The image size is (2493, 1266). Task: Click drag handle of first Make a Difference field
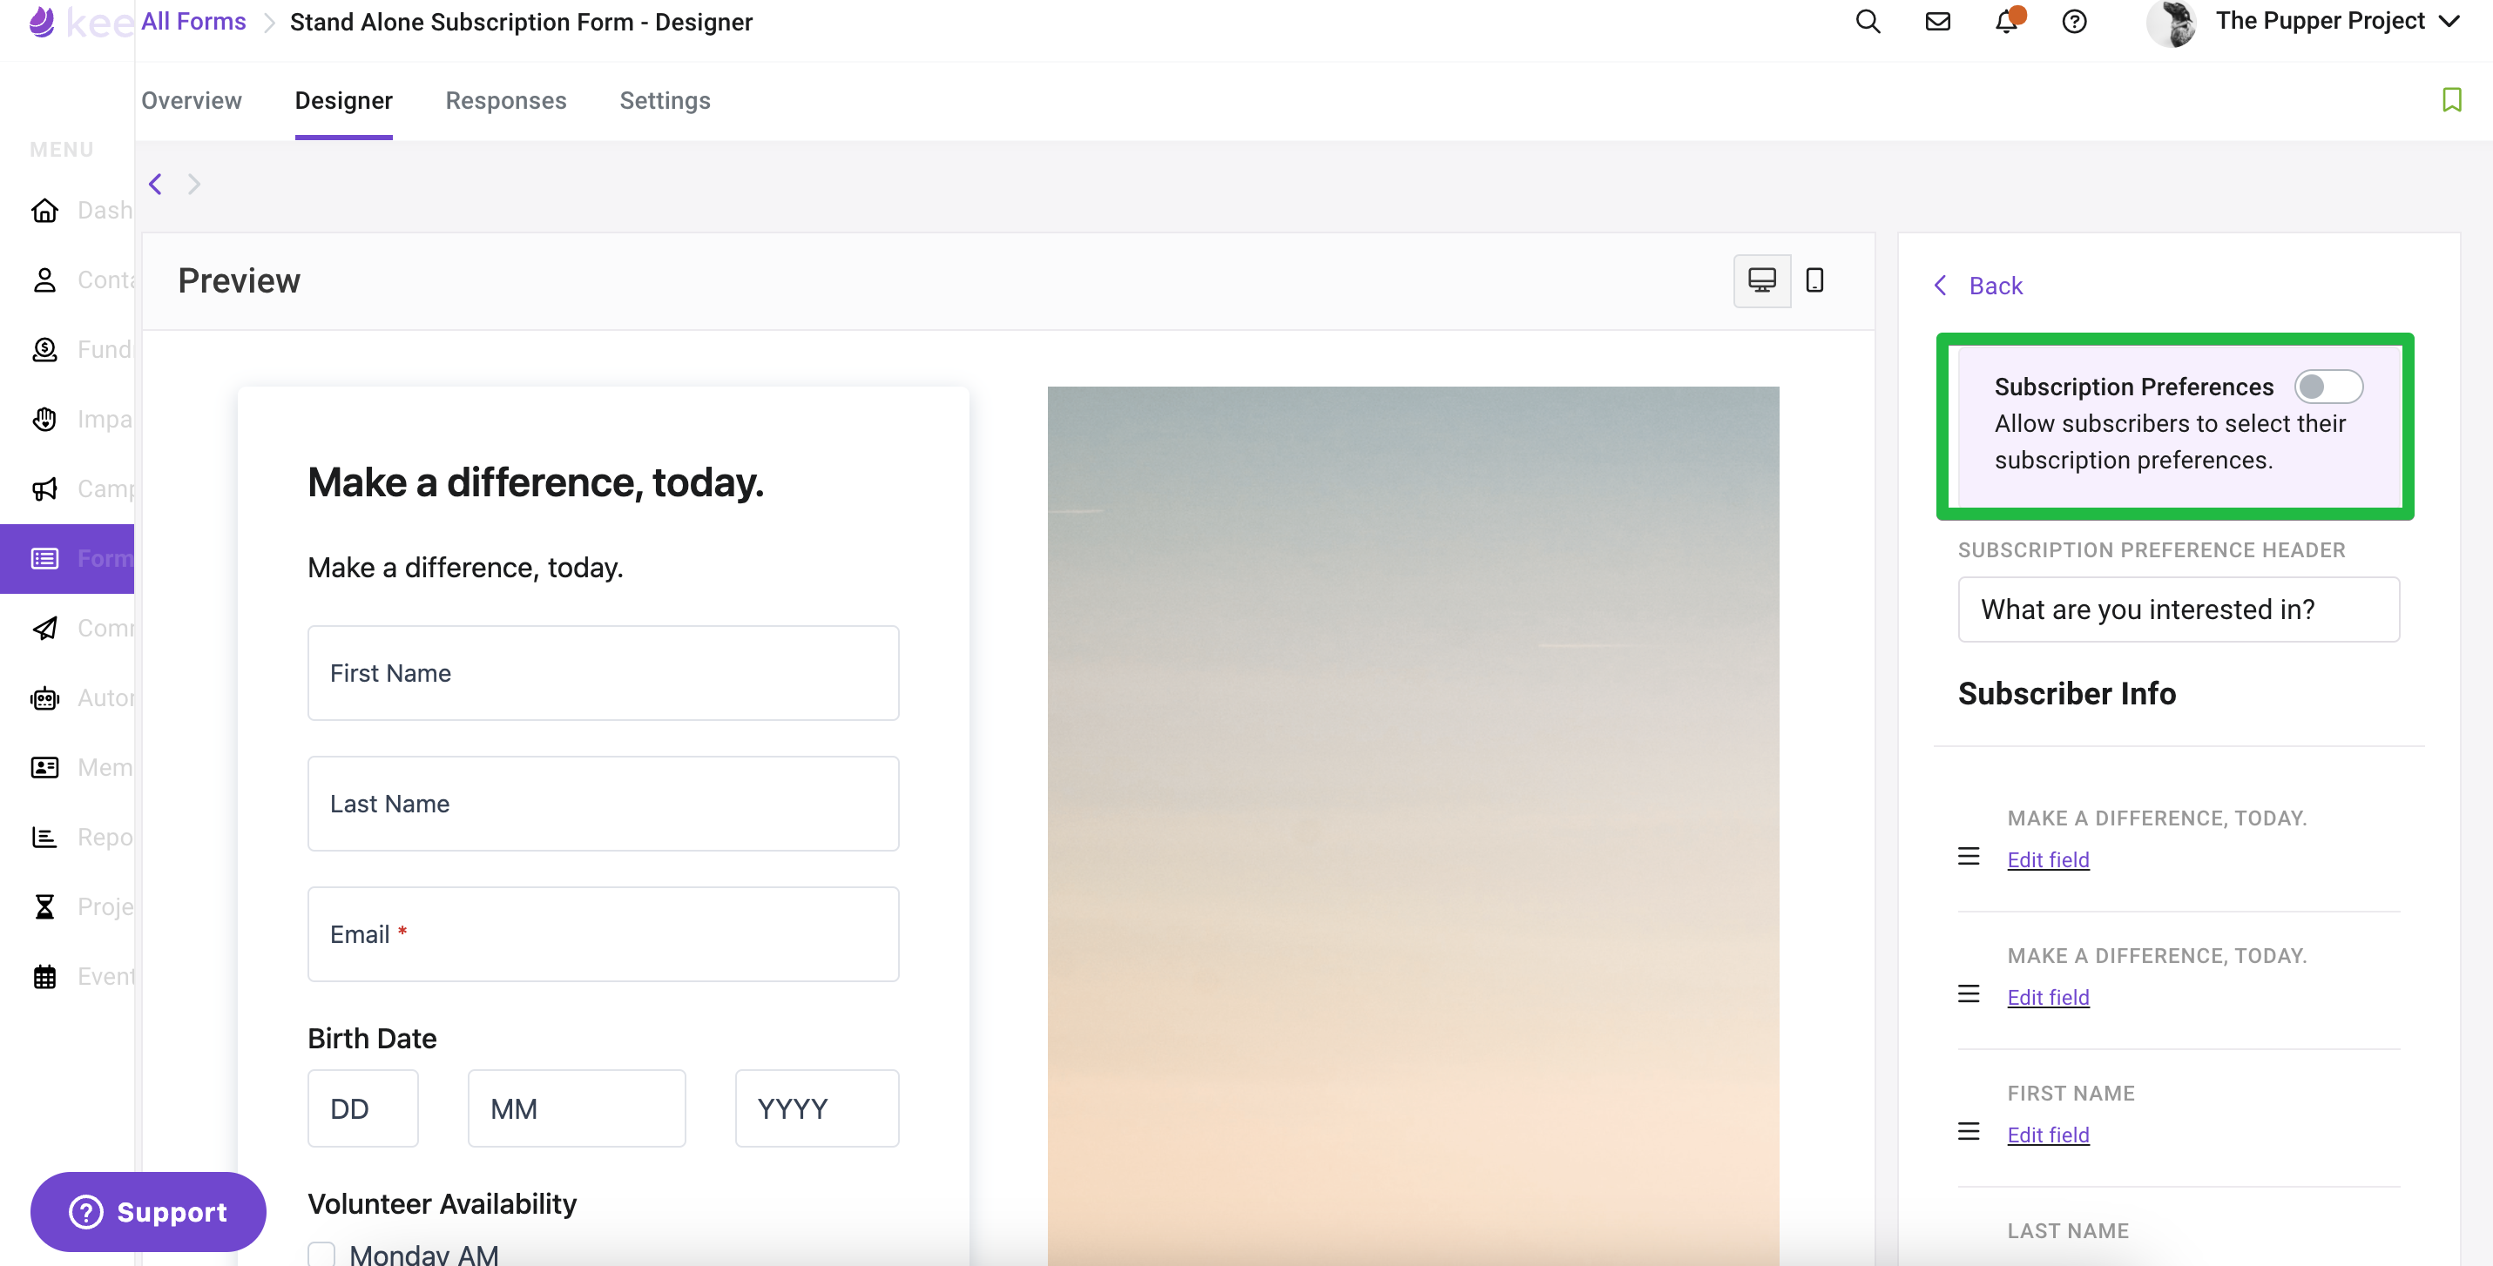tap(1969, 856)
